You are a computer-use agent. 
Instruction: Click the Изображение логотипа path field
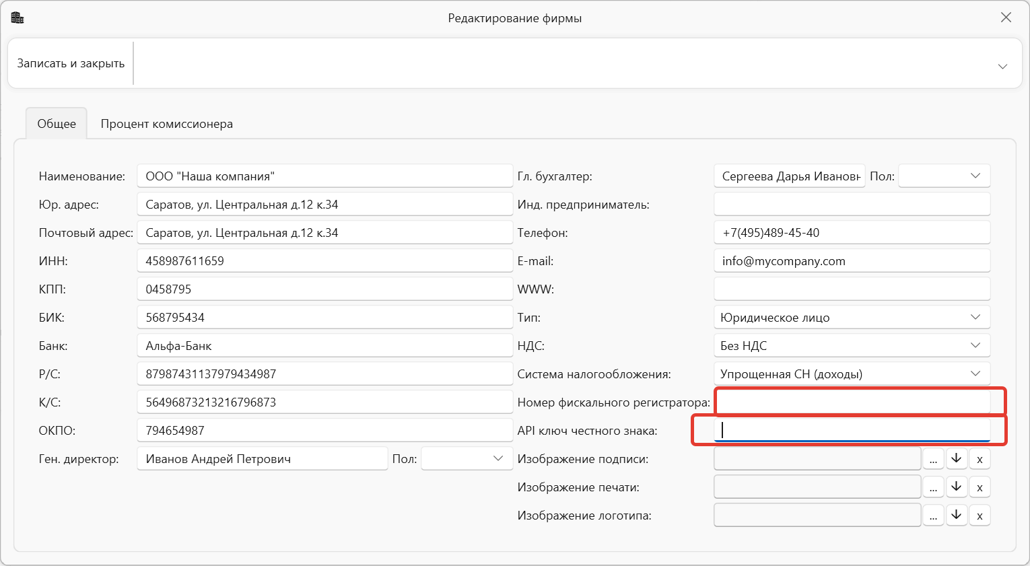[x=817, y=516]
